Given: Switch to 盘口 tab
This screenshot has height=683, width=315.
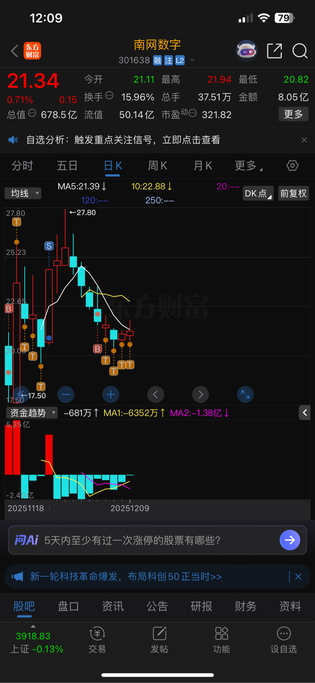Looking at the screenshot, I should (68, 606).
